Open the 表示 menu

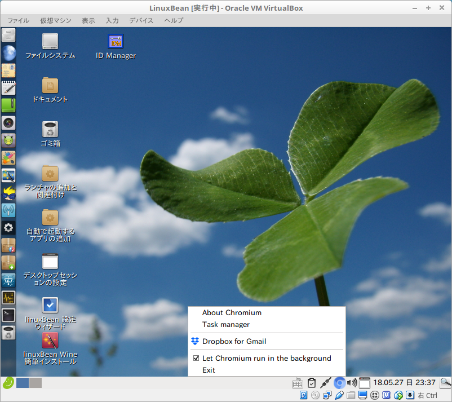[x=88, y=20]
